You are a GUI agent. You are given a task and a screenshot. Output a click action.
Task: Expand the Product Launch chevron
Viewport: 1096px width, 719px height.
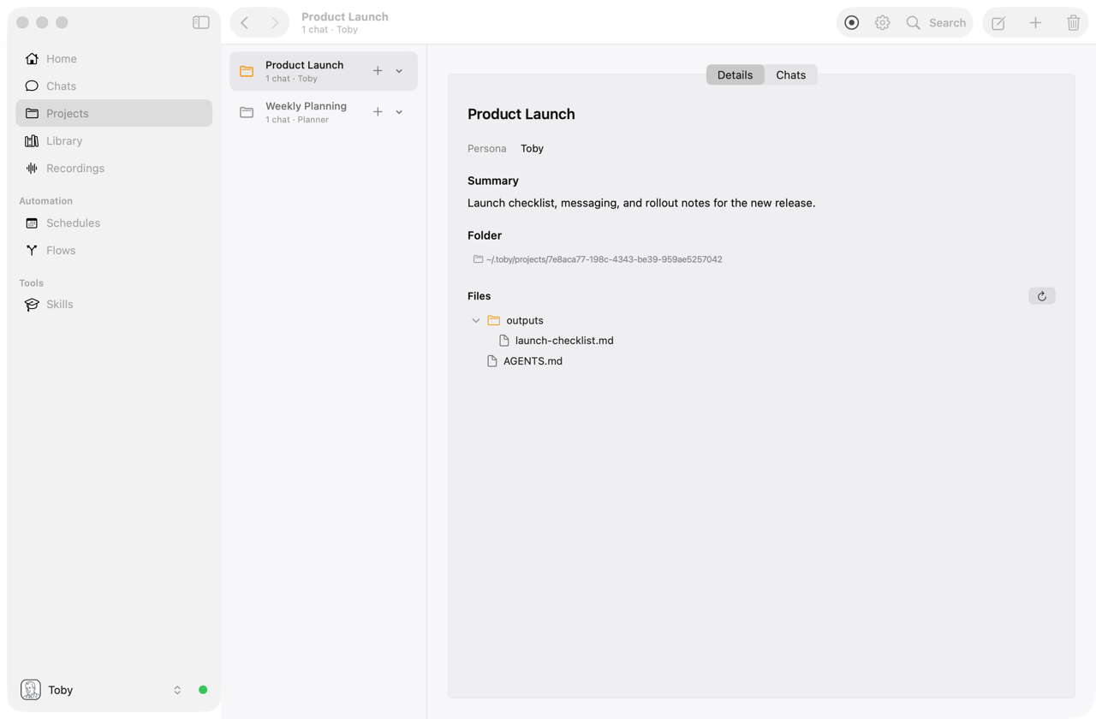tap(399, 71)
